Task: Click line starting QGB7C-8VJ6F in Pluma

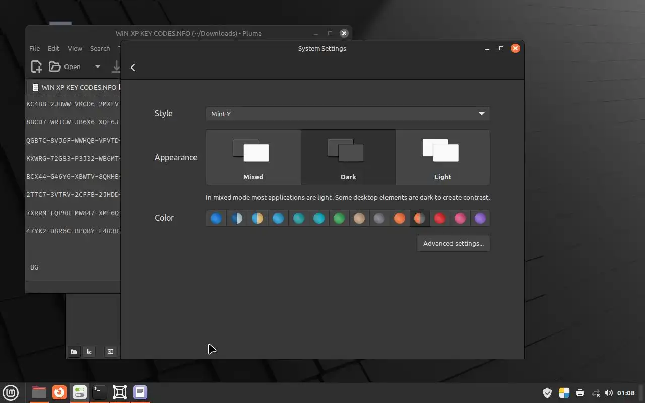Action: pyautogui.click(x=73, y=140)
